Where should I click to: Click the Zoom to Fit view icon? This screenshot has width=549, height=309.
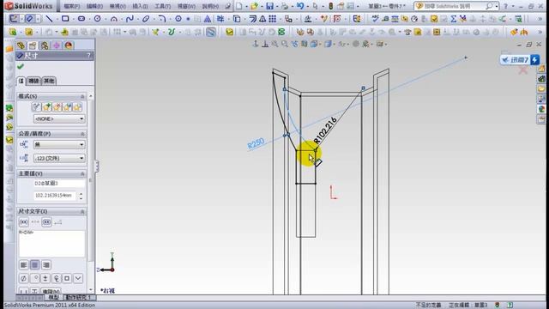pos(274,44)
